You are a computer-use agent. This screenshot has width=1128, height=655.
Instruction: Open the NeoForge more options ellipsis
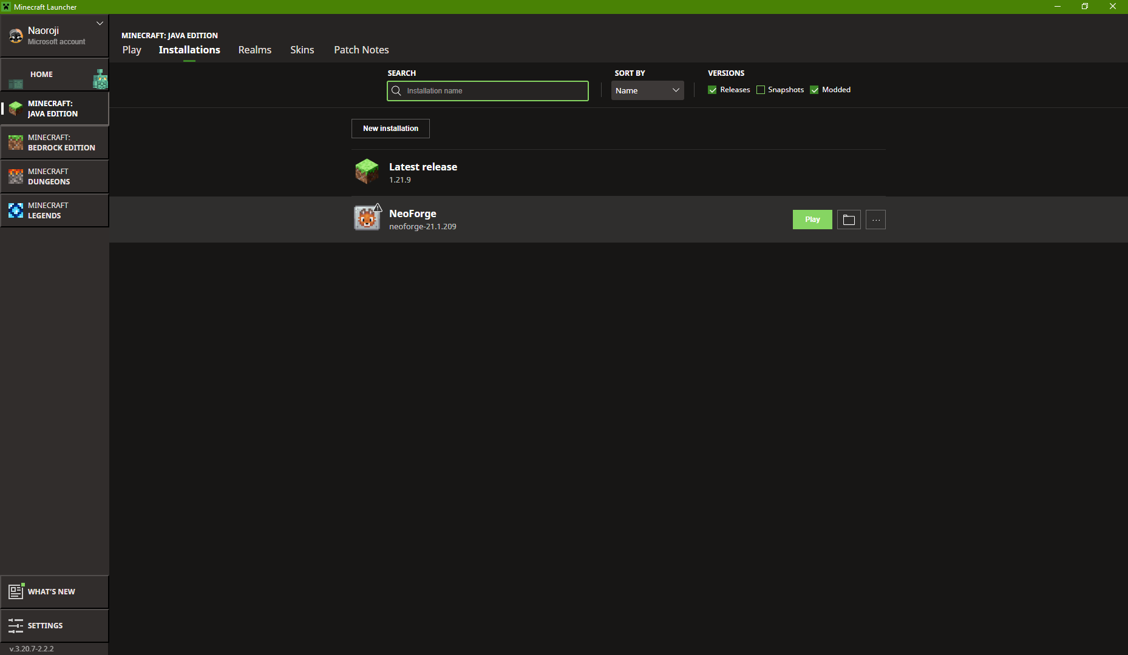[x=875, y=220]
